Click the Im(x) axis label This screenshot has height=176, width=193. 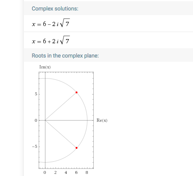pos(45,67)
